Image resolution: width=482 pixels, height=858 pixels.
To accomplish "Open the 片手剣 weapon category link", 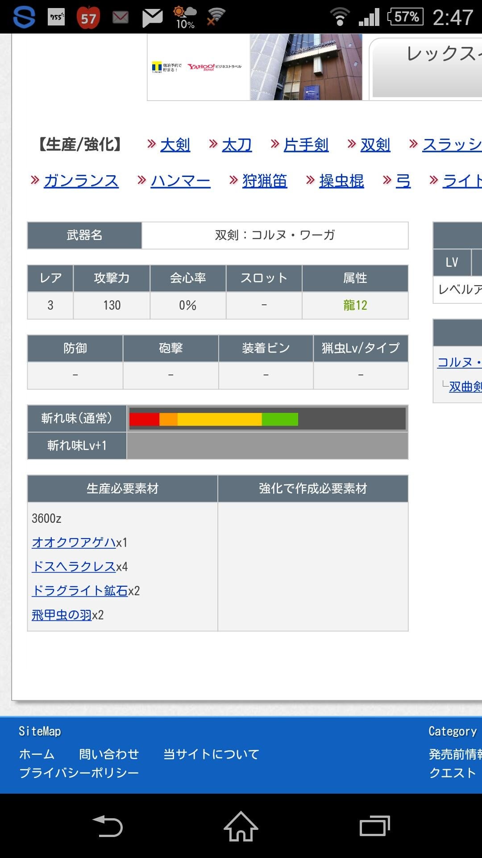I will point(306,144).
